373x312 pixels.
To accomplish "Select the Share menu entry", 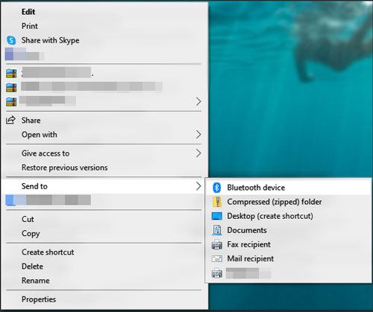I will click(104, 120).
